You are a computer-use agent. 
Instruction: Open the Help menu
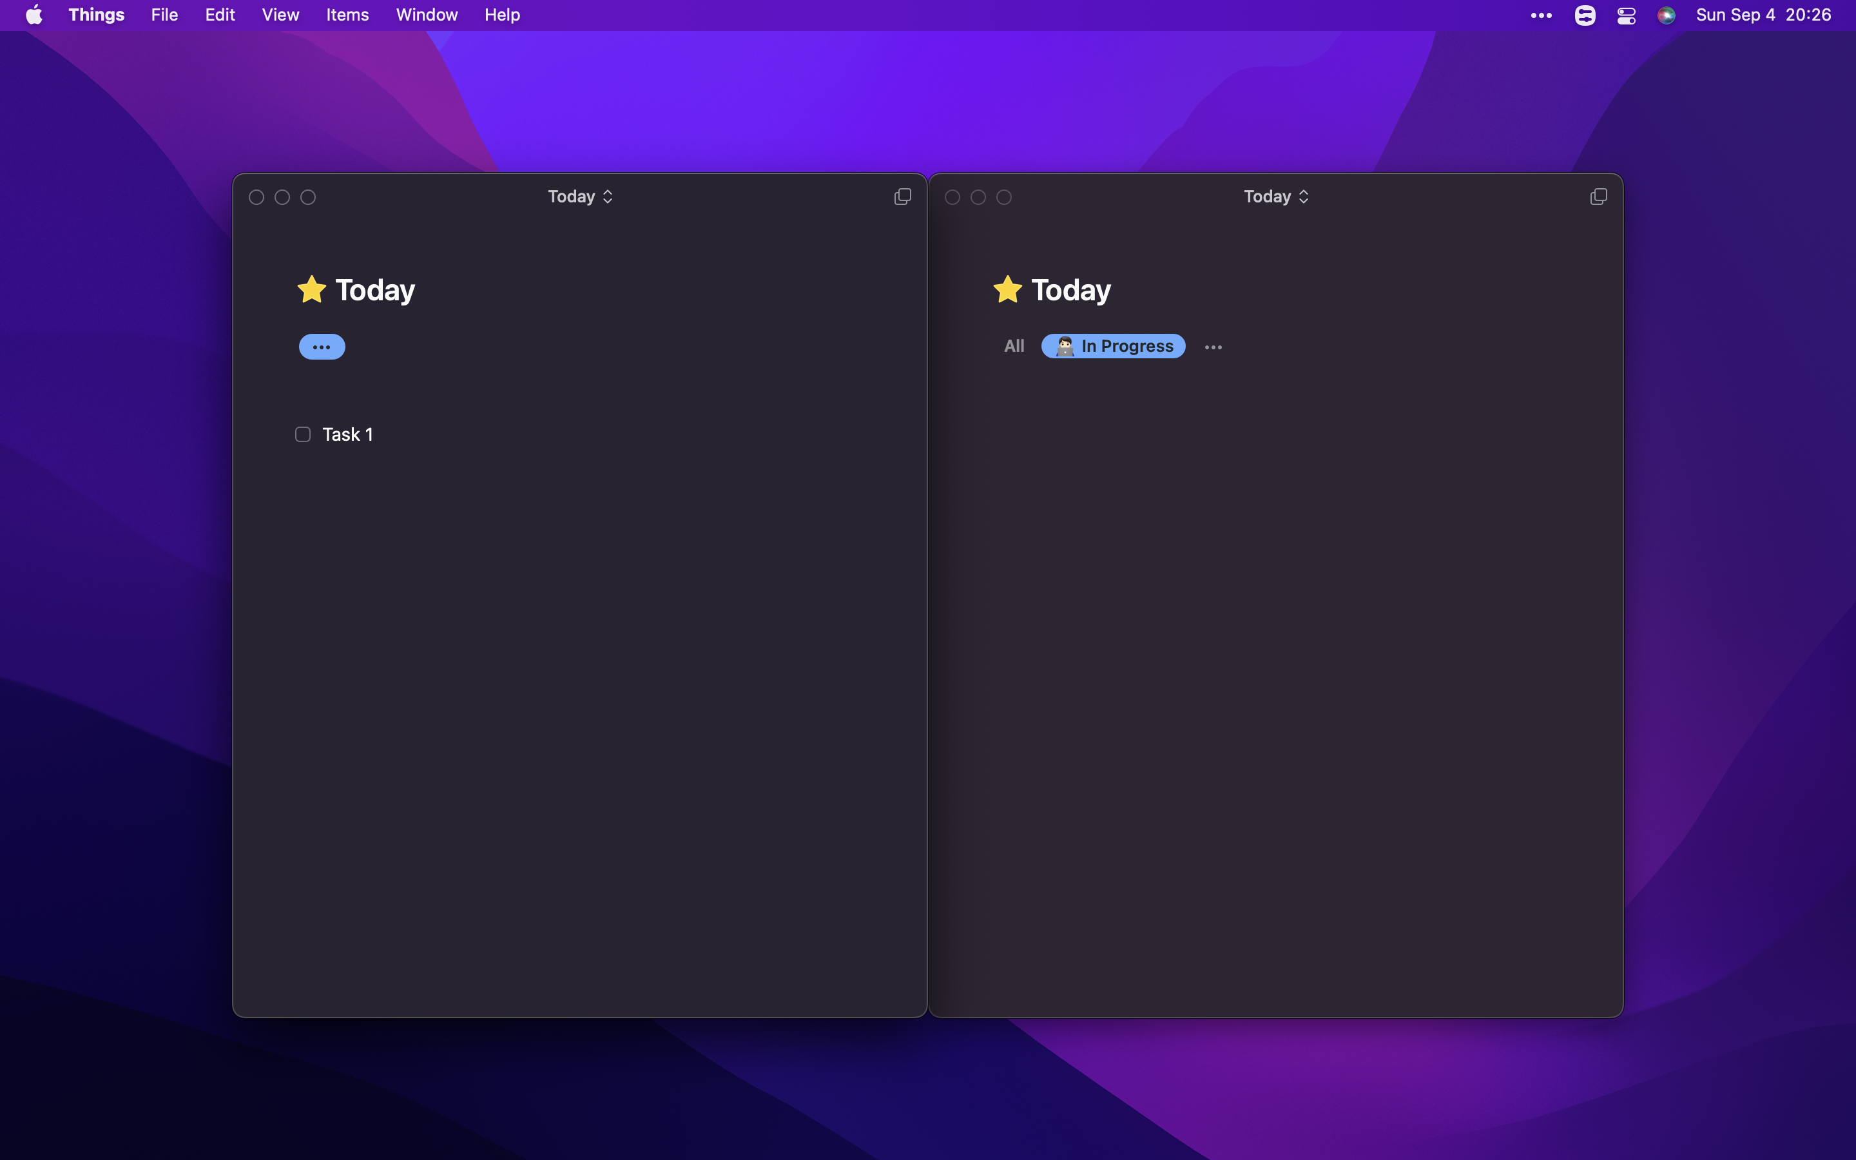click(x=503, y=15)
